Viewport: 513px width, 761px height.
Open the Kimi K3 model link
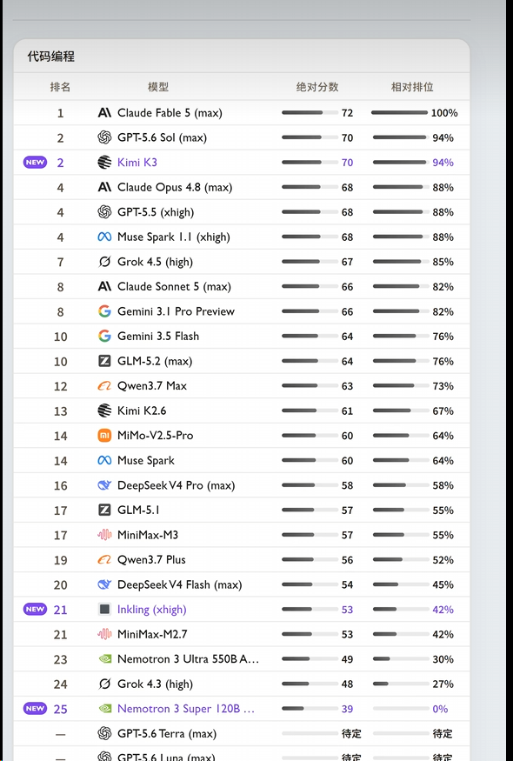point(137,163)
